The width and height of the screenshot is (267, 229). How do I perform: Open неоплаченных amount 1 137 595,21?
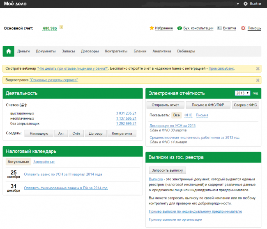coord(126,118)
